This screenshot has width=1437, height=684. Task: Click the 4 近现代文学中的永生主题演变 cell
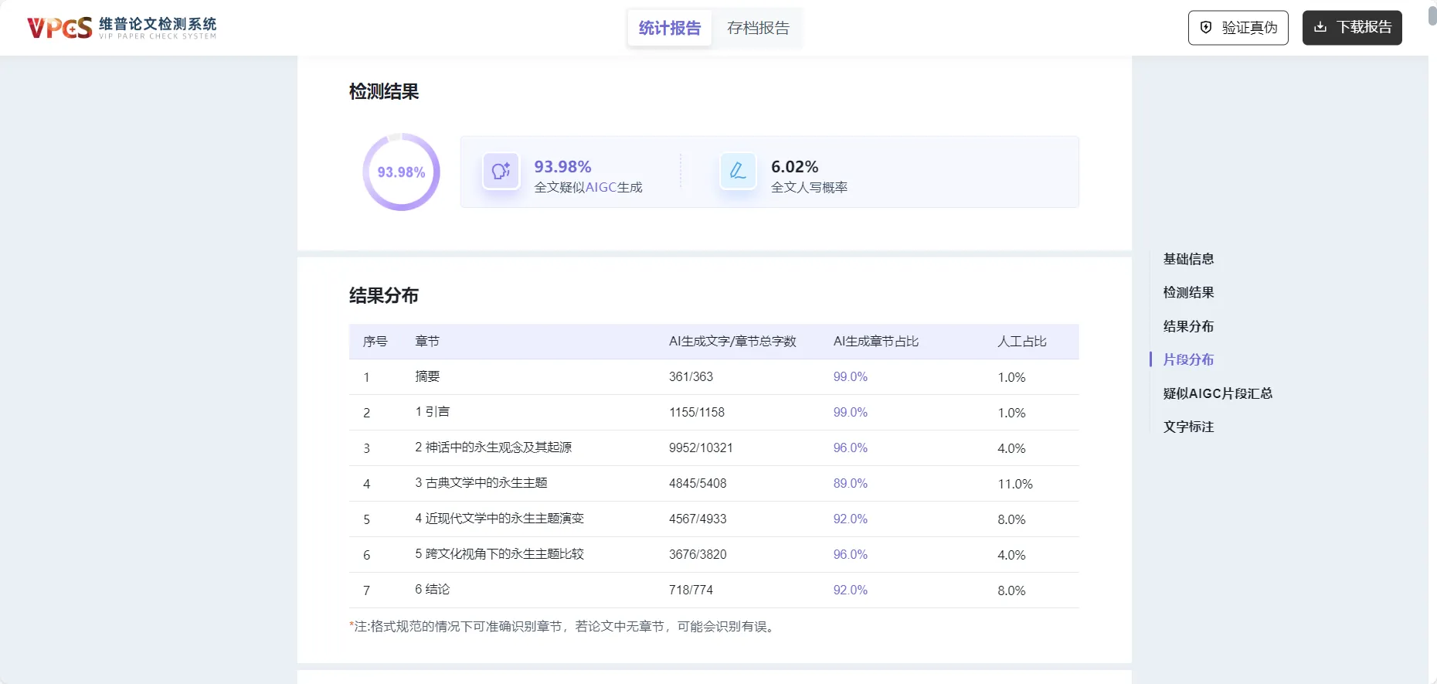(499, 519)
